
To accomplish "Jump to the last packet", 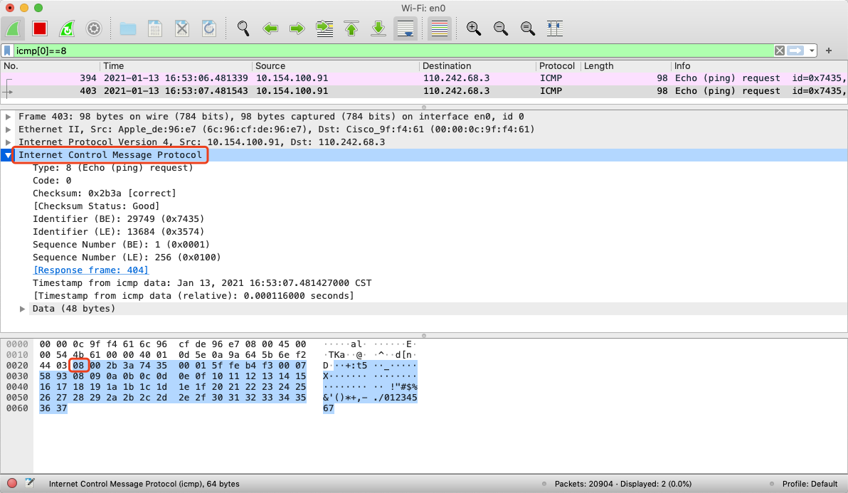I will 378,28.
